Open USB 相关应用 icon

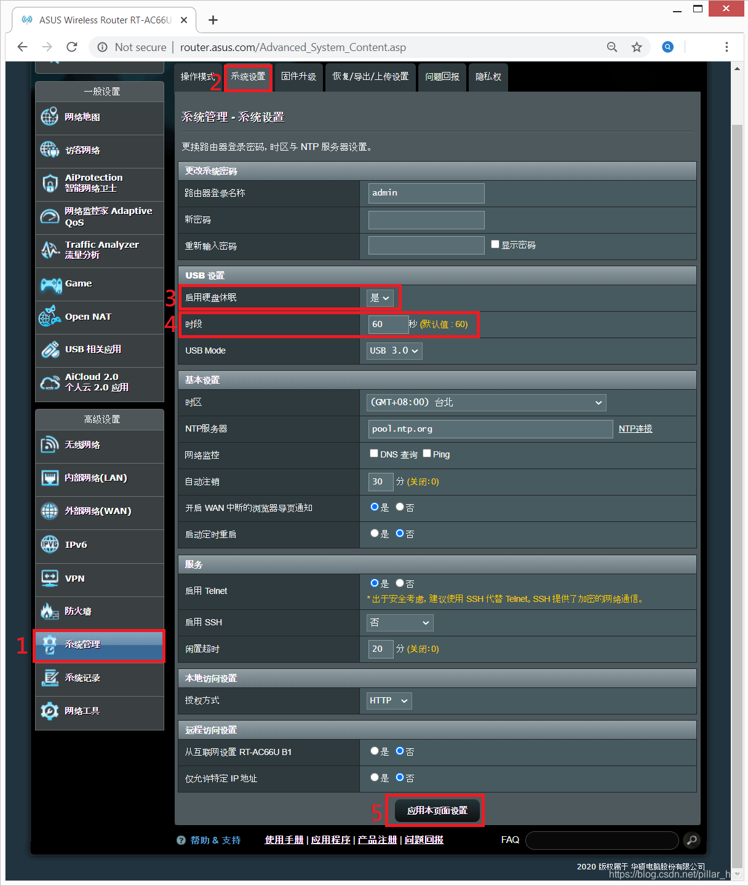pyautogui.click(x=50, y=349)
